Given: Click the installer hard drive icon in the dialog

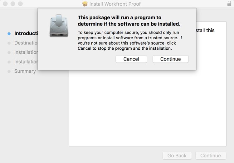Looking at the screenshot, I should (59, 25).
